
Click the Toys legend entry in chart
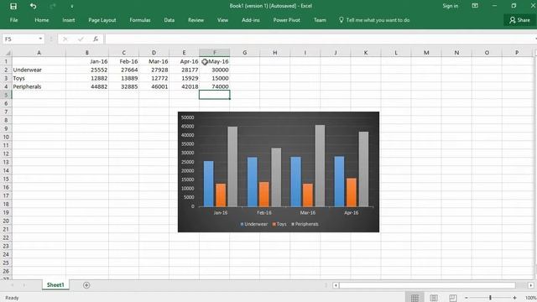279,224
